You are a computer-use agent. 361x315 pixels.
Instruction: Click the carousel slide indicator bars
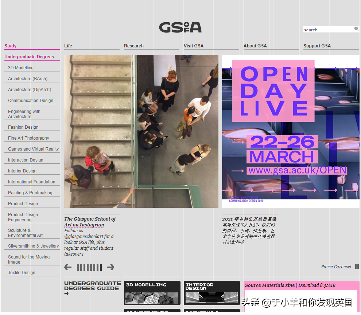pos(89,268)
